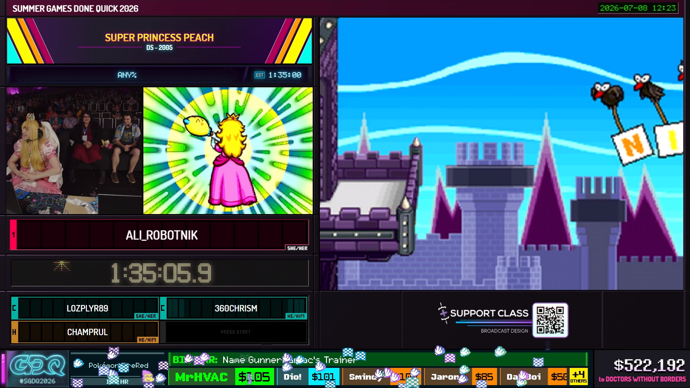Click the SHE/HER tag under ALI_ROBOTNIK

[297, 248]
